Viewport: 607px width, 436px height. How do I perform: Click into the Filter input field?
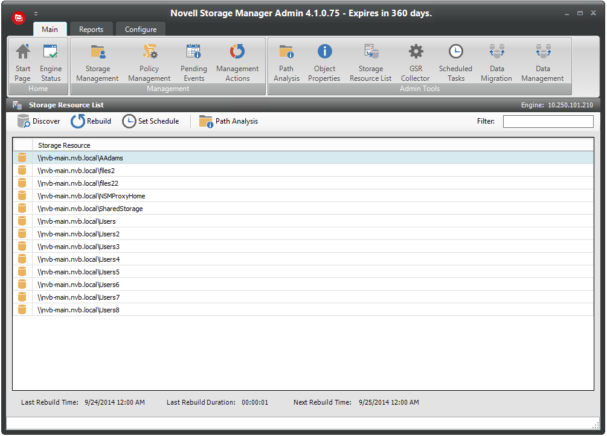point(548,121)
